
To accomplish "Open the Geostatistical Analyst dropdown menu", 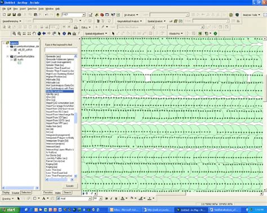I will click(130, 21).
